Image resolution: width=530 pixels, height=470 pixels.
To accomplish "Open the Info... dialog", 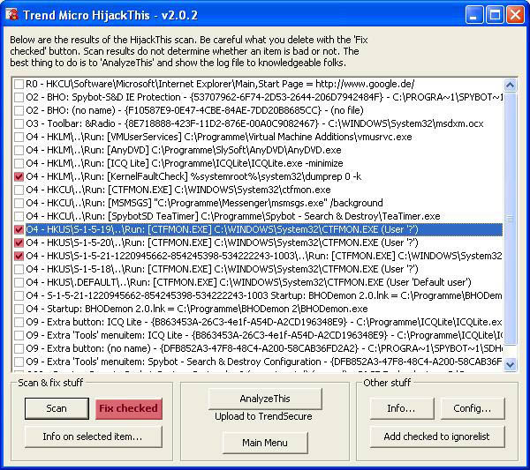I will point(402,408).
